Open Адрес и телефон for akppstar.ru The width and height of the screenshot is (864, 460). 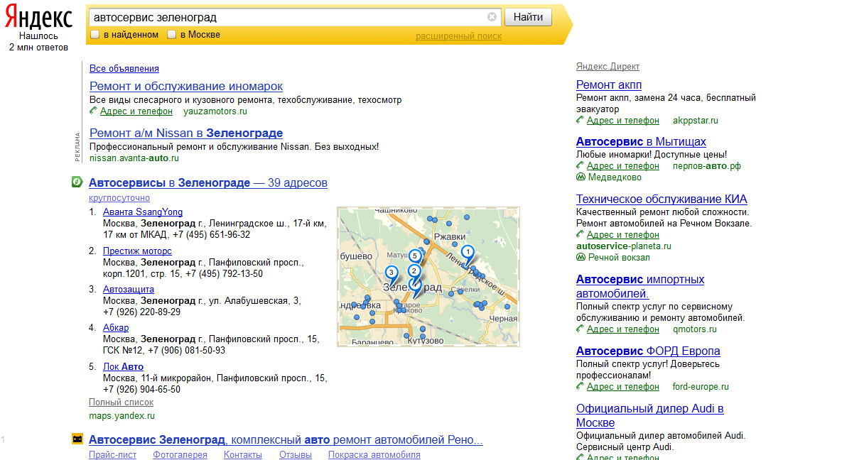pos(622,121)
